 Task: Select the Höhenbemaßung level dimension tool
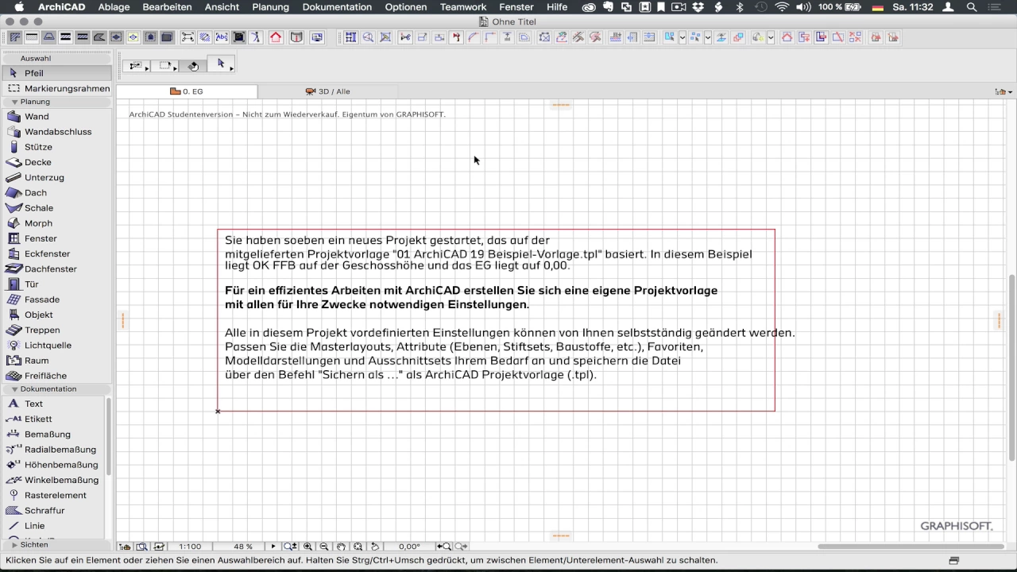52,465
